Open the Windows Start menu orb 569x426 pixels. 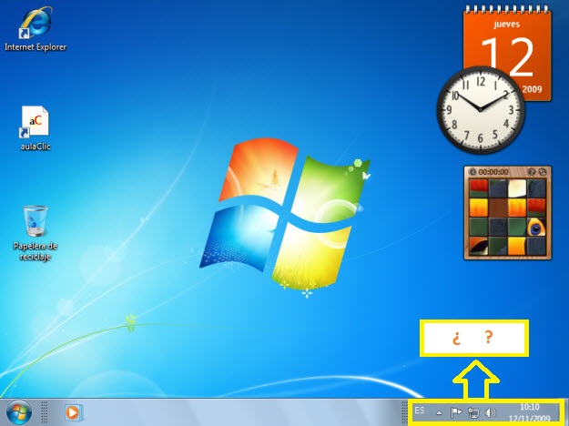point(19,412)
